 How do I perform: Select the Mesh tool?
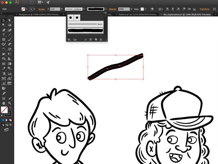pyautogui.click(x=4, y=64)
